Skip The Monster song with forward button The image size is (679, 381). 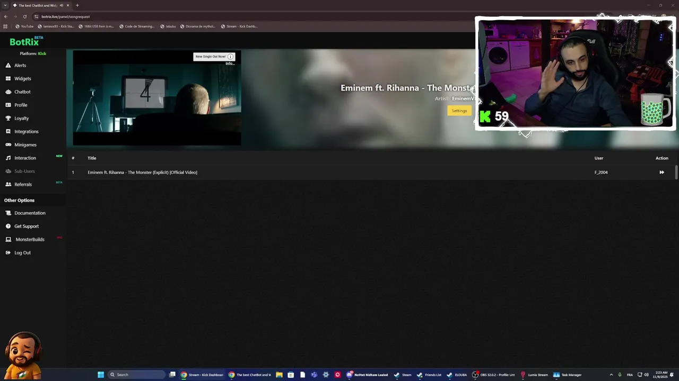pos(661,173)
